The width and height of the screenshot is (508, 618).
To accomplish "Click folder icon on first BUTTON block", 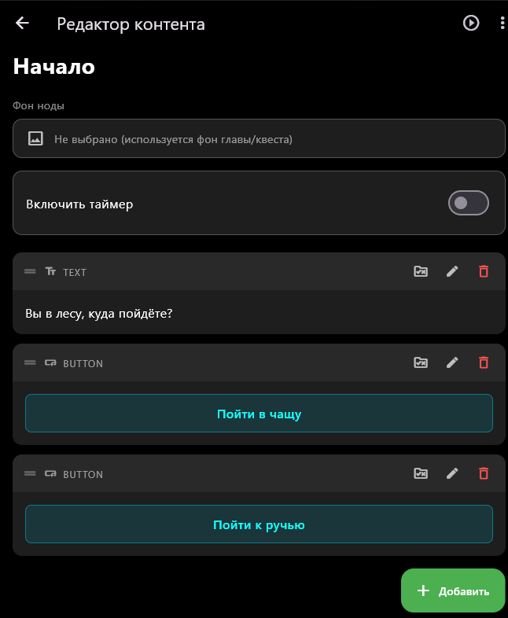I will tap(421, 362).
